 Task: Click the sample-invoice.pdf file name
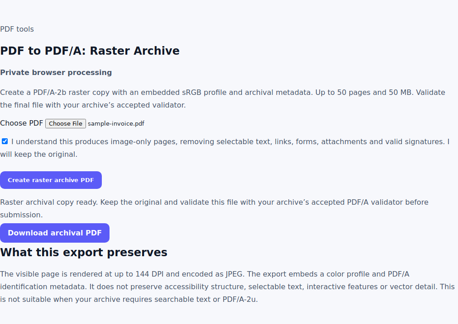click(x=116, y=124)
